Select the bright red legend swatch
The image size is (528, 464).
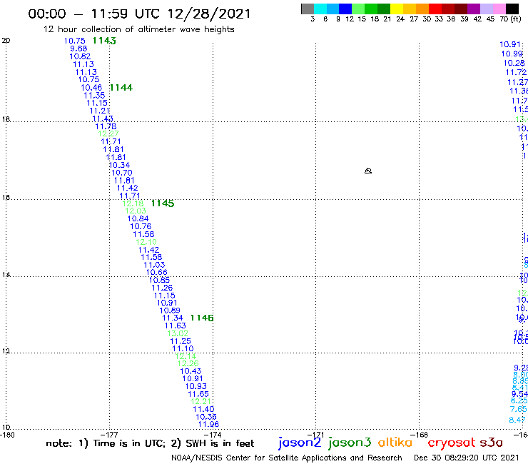pos(435,9)
